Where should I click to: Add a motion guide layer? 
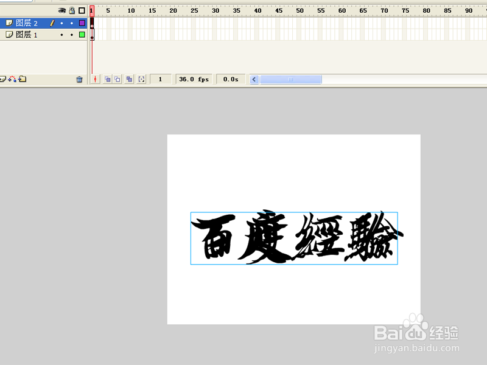(x=12, y=79)
